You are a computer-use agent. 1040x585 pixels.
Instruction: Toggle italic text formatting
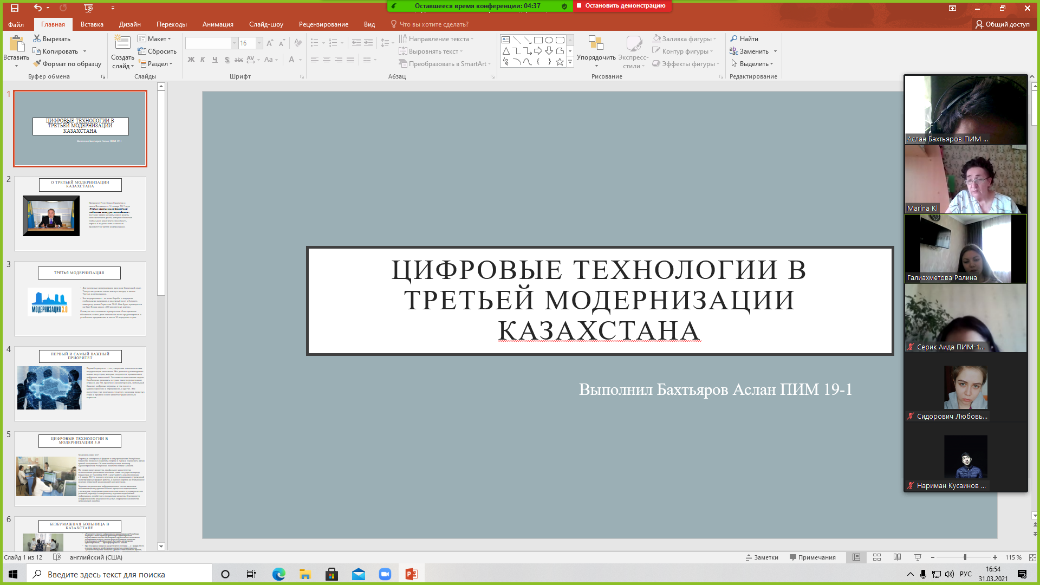tap(203, 60)
